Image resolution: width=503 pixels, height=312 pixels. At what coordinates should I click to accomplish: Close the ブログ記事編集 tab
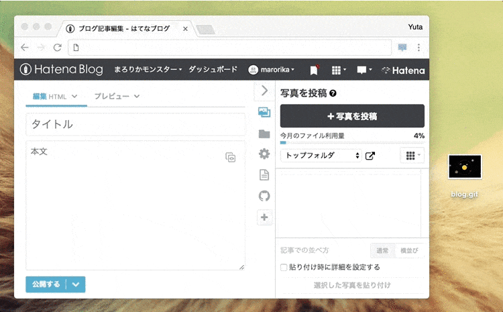pyautogui.click(x=185, y=29)
